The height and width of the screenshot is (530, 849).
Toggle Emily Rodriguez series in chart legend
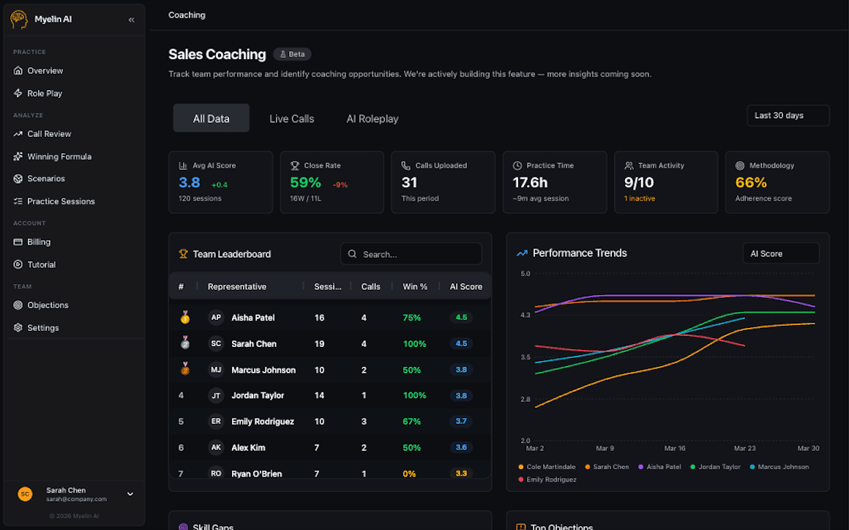pos(547,479)
